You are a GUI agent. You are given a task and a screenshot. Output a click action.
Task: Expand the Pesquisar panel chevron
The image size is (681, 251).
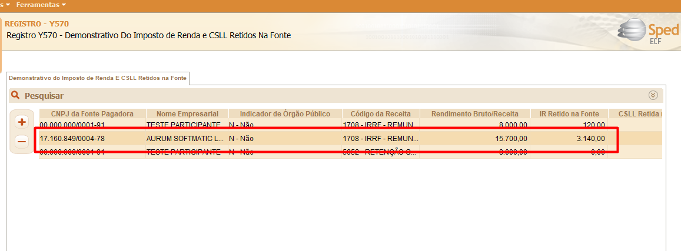tap(653, 95)
